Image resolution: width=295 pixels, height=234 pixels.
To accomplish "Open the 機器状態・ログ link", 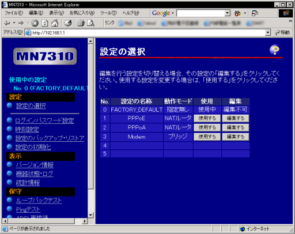I will click(35, 173).
